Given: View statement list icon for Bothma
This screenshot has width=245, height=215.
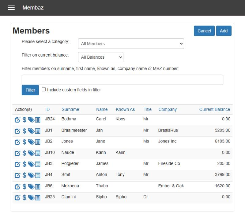Looking at the screenshot, I should click(x=37, y=120).
